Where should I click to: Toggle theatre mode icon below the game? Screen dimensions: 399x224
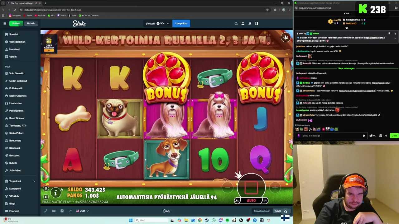tap(54, 211)
